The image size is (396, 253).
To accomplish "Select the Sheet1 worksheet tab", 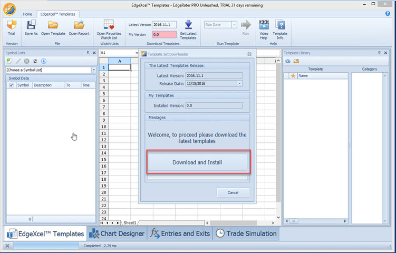I will pyautogui.click(x=130, y=223).
